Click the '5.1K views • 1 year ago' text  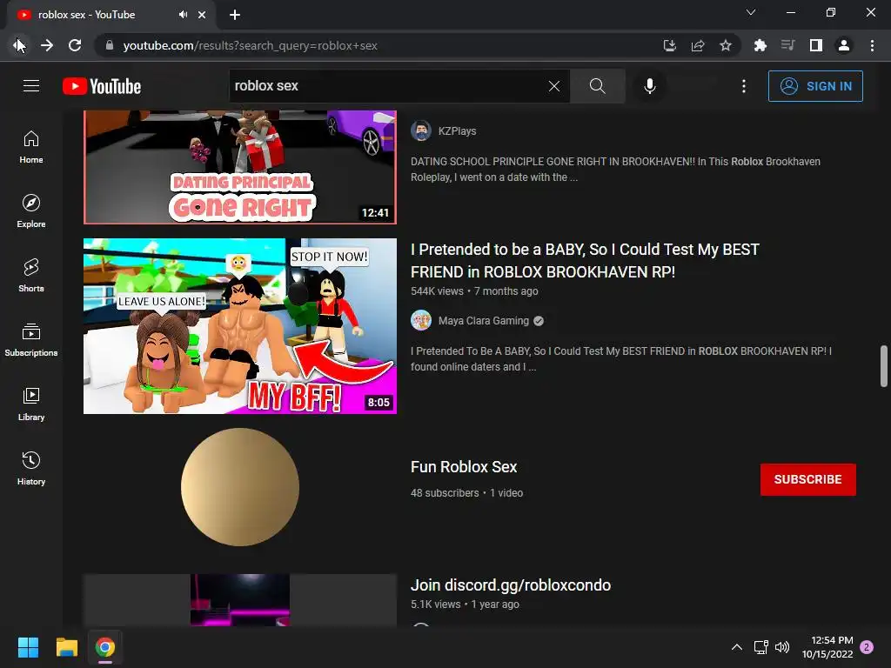465,605
